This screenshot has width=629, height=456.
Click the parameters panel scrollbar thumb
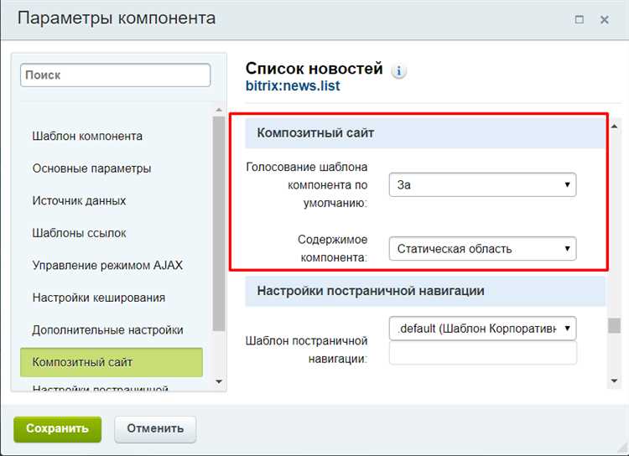coord(614,325)
